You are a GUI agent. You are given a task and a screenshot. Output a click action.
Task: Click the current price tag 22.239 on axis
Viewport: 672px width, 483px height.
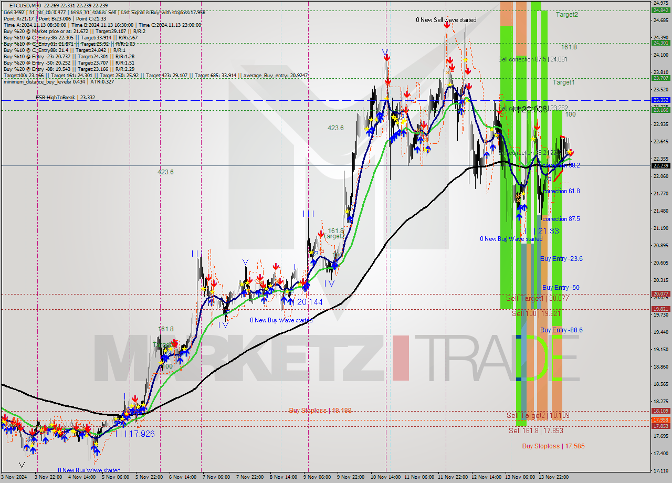pos(660,165)
